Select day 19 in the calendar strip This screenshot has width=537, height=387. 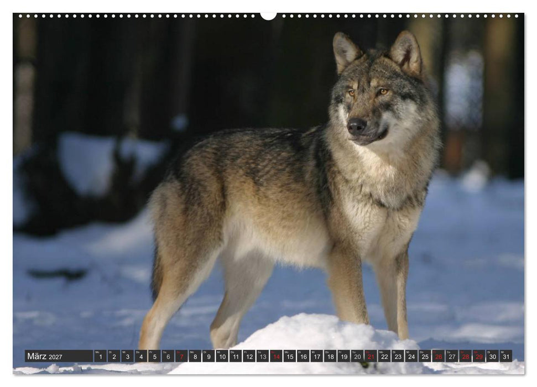pos(344,356)
